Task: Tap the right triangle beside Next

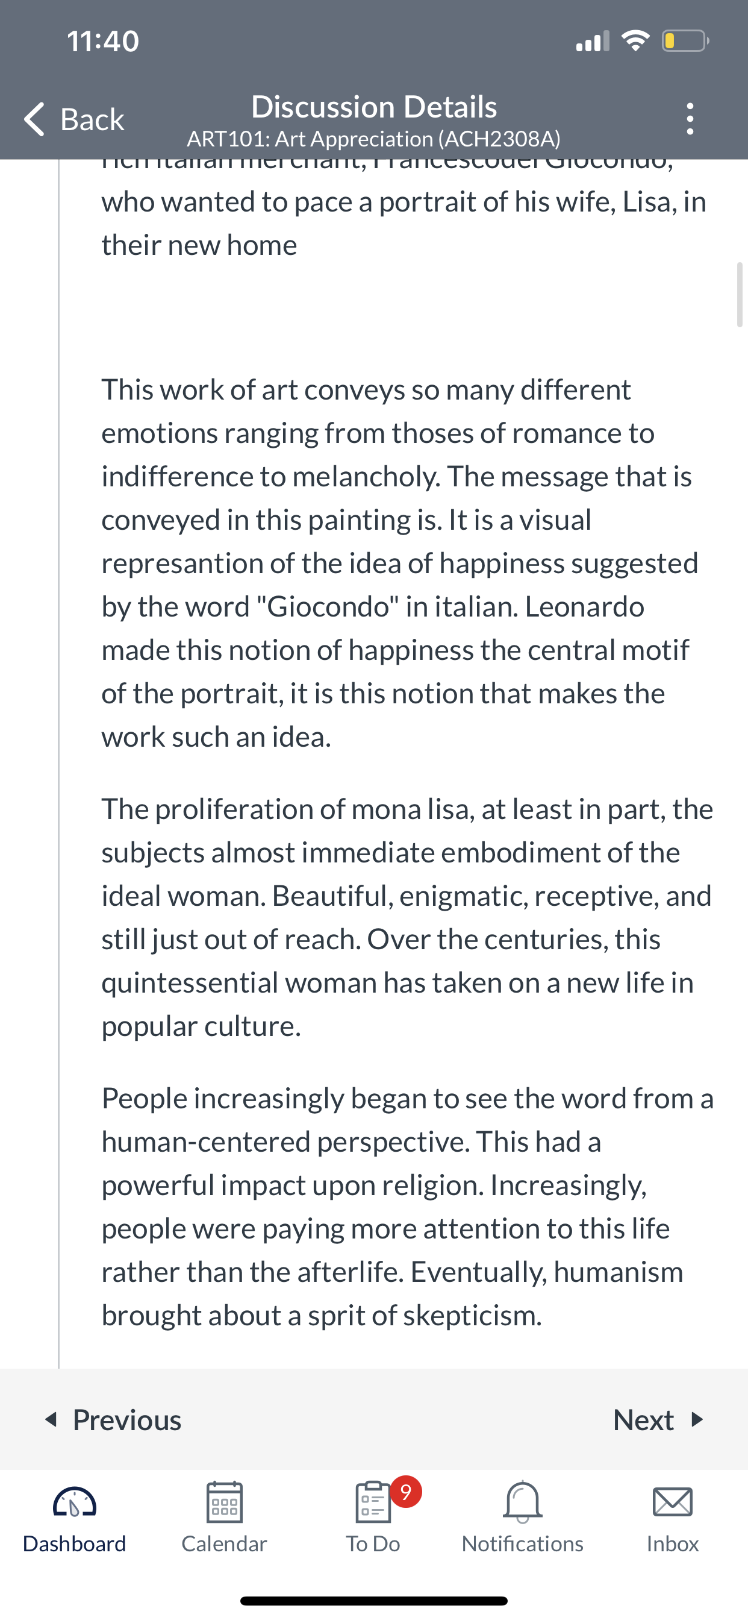Action: pyautogui.click(x=697, y=1419)
